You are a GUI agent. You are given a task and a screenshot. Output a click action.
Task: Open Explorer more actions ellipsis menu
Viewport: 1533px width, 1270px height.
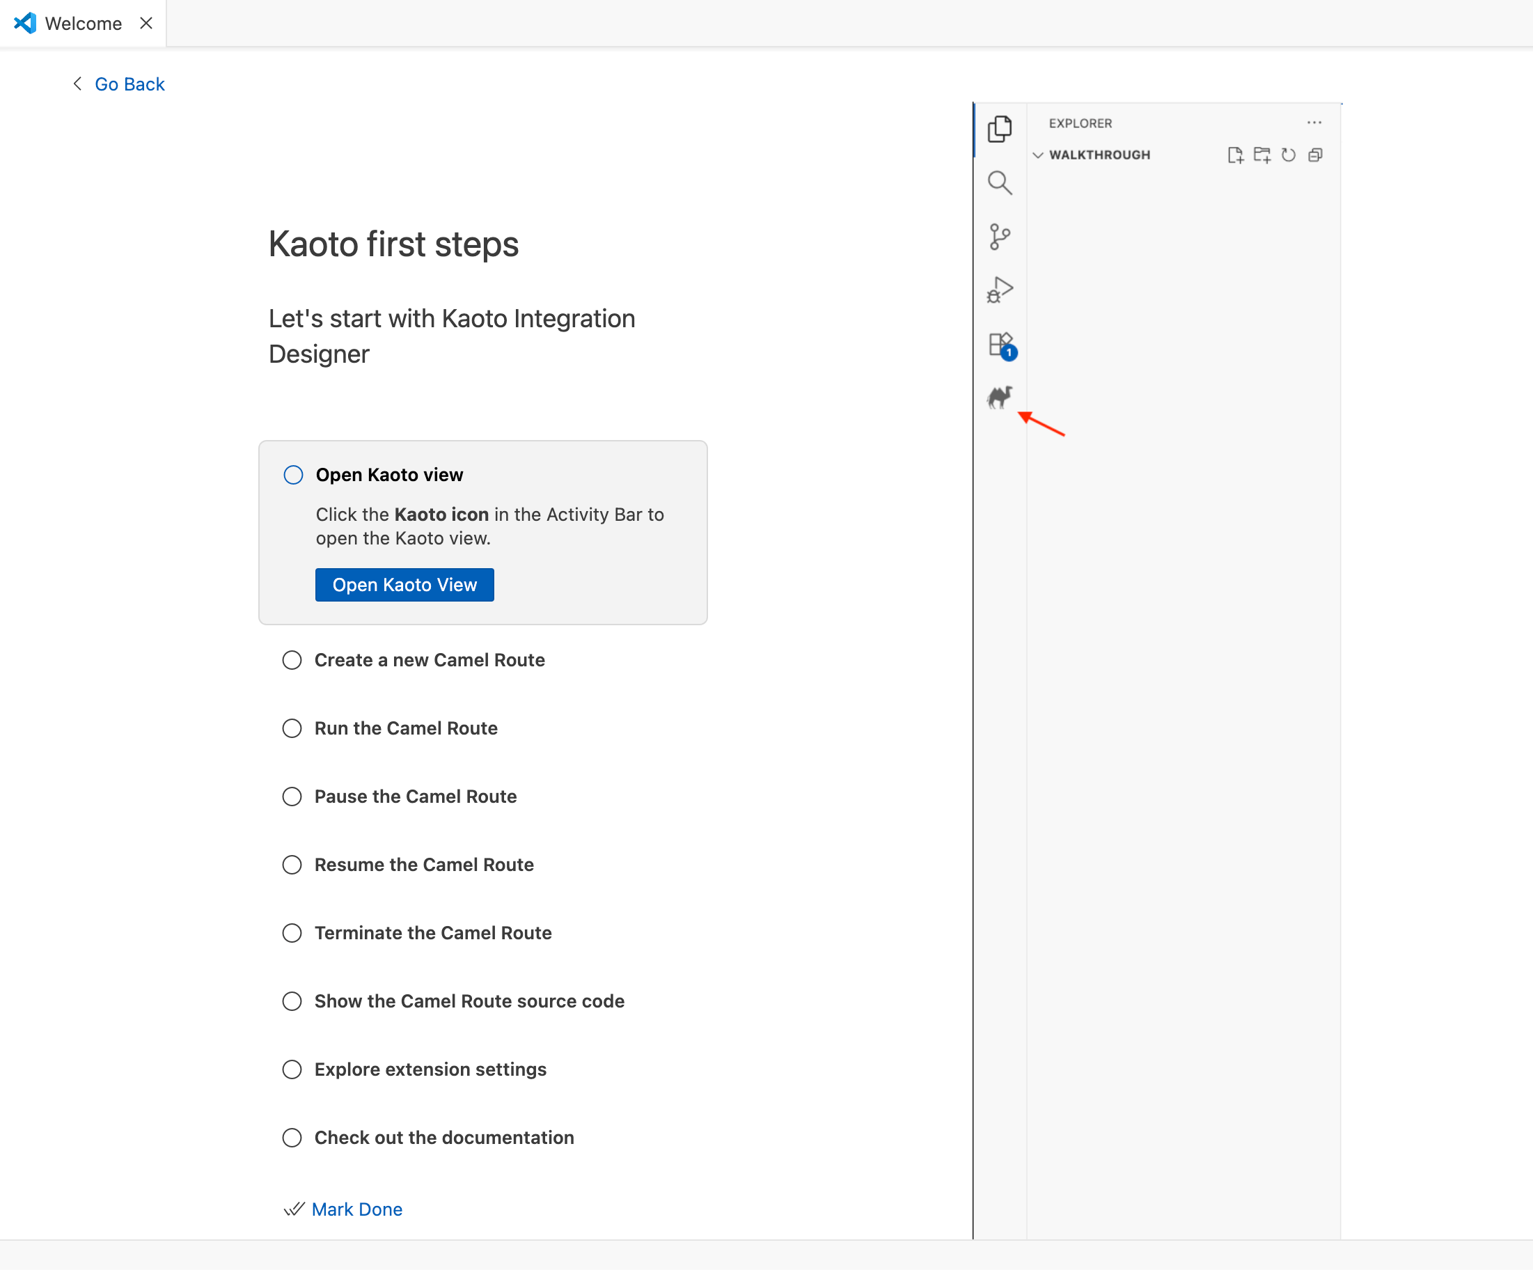click(x=1314, y=123)
